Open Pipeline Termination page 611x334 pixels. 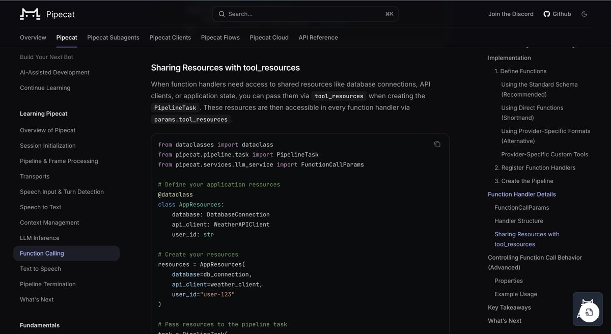point(48,284)
